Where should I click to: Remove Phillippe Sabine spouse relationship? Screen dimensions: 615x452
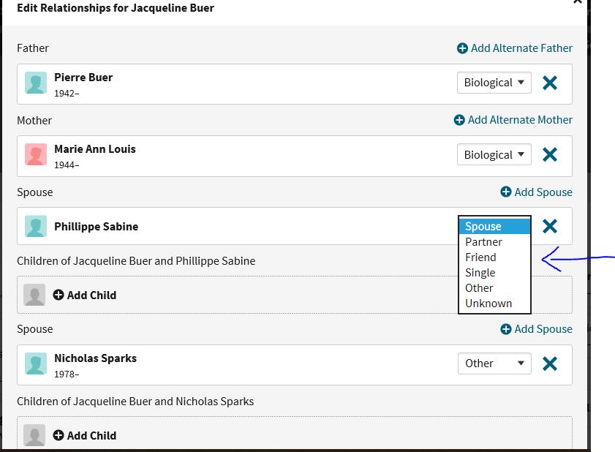(549, 226)
